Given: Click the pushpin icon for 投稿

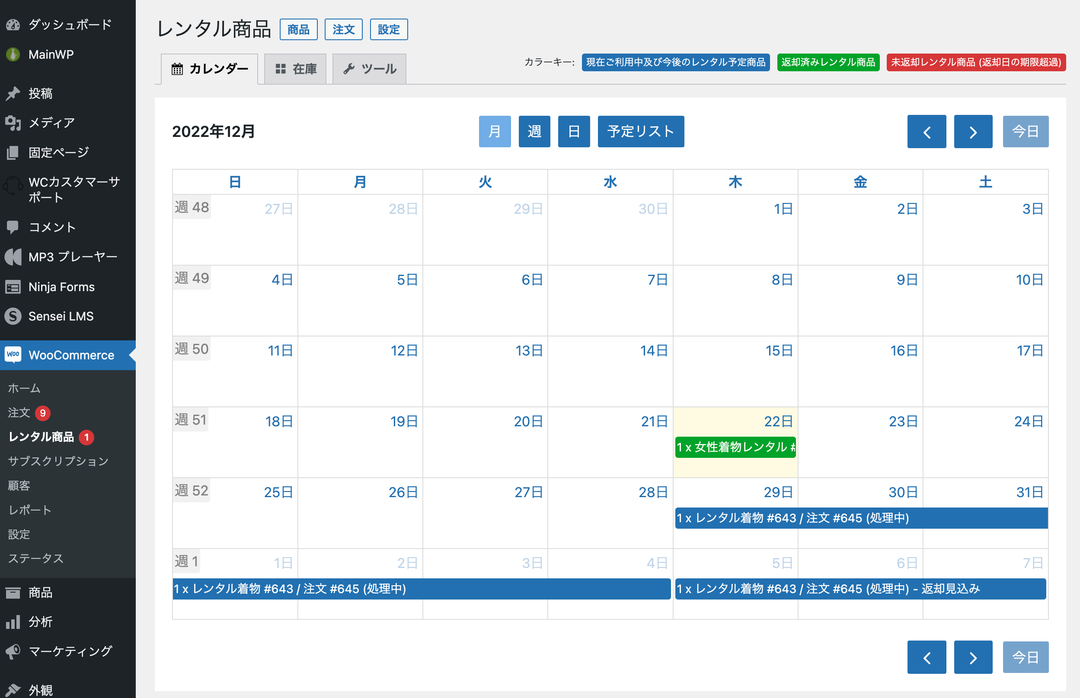Looking at the screenshot, I should 13,93.
